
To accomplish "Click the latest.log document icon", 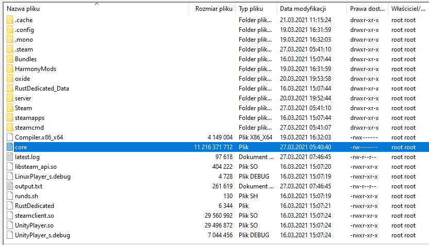I will click(x=10, y=157).
